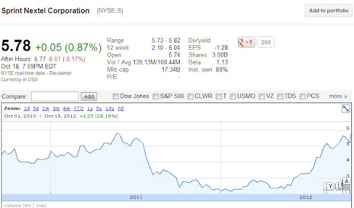Select the USMO comparison checkbox
The image size is (354, 208).
point(233,97)
